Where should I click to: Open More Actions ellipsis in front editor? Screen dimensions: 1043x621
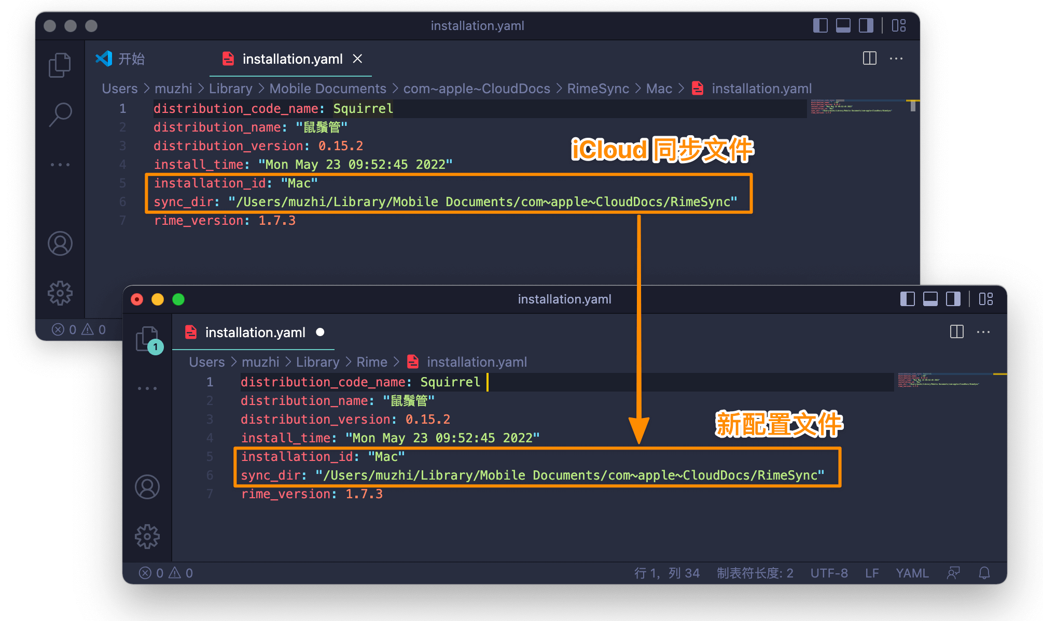983,332
